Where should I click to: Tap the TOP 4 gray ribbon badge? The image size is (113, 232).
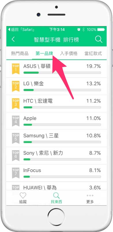point(16,121)
